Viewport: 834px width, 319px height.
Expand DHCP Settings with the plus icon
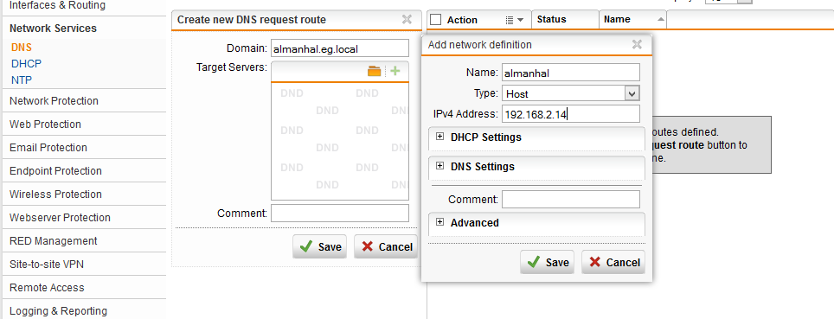pyautogui.click(x=439, y=137)
